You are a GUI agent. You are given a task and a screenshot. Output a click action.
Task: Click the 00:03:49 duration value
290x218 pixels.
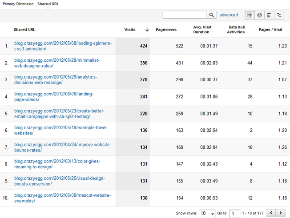click(209, 181)
